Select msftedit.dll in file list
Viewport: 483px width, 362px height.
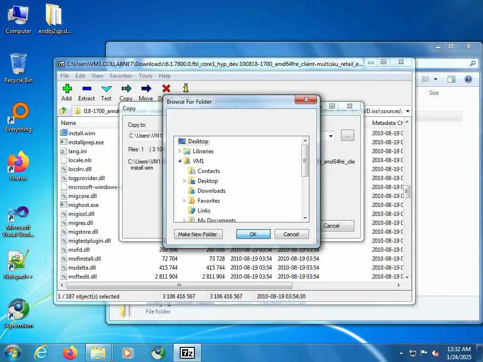(82, 276)
